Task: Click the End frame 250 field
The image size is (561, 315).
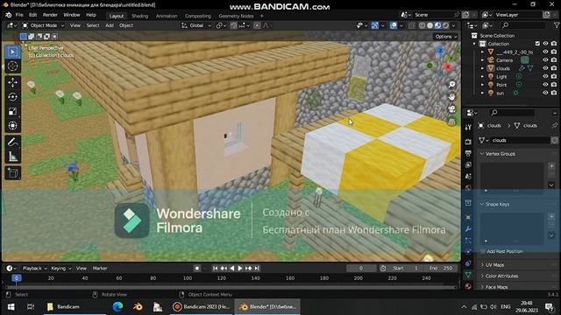Action: tap(441, 269)
